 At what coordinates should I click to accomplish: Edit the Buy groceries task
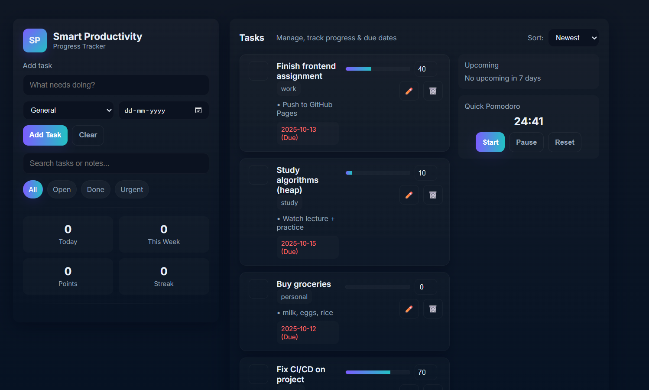(x=409, y=309)
